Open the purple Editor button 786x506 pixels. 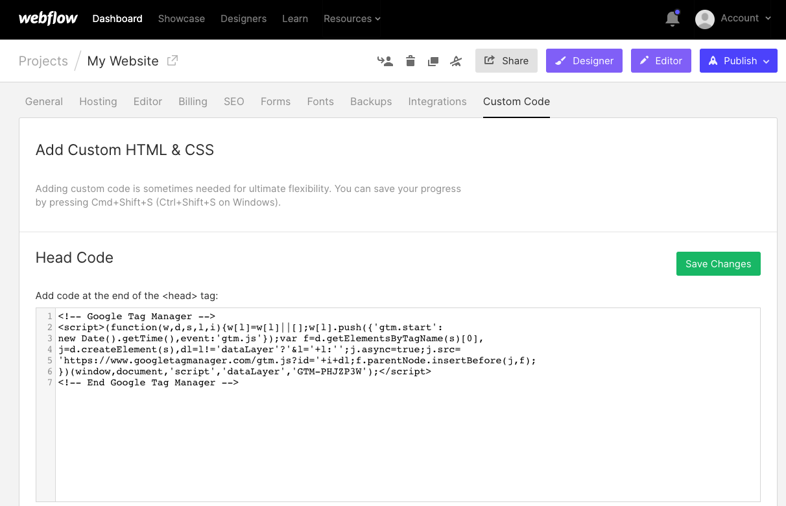(x=661, y=60)
